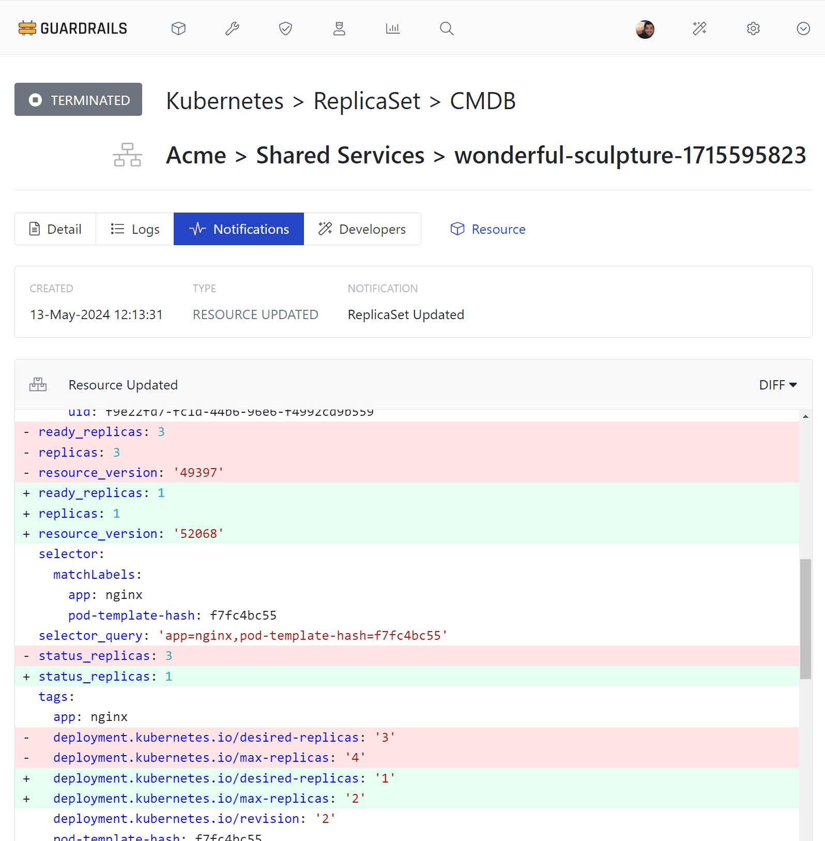Image resolution: width=825 pixels, height=841 pixels.
Task: Click the Resource Updated panel title
Action: [123, 385]
